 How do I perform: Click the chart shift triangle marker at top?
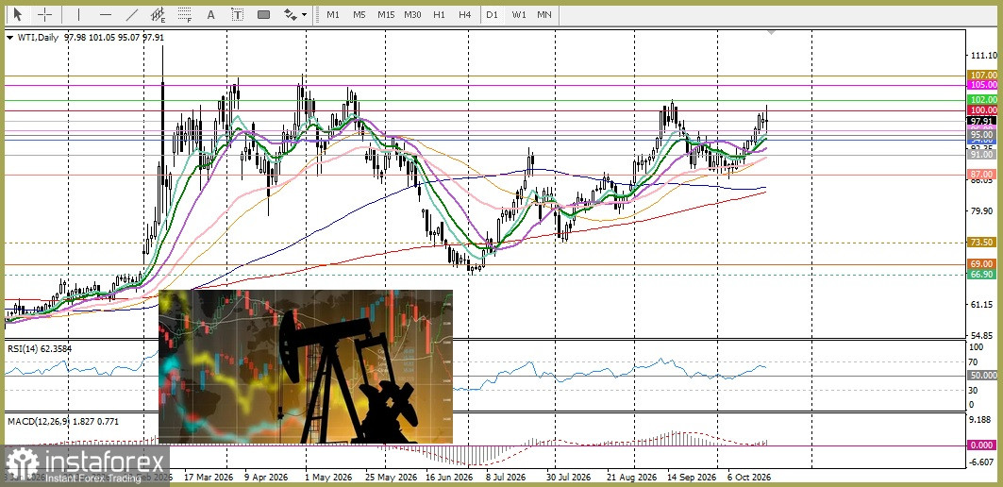(772, 31)
